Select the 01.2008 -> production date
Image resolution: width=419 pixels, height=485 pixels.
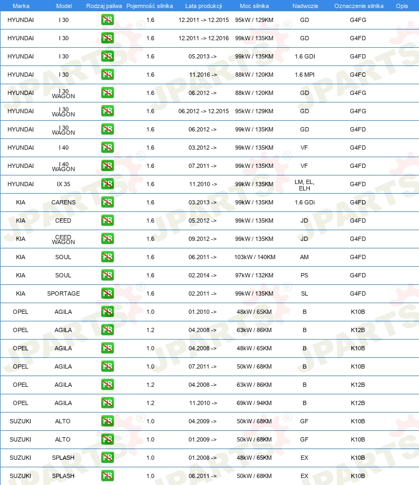coord(203,458)
